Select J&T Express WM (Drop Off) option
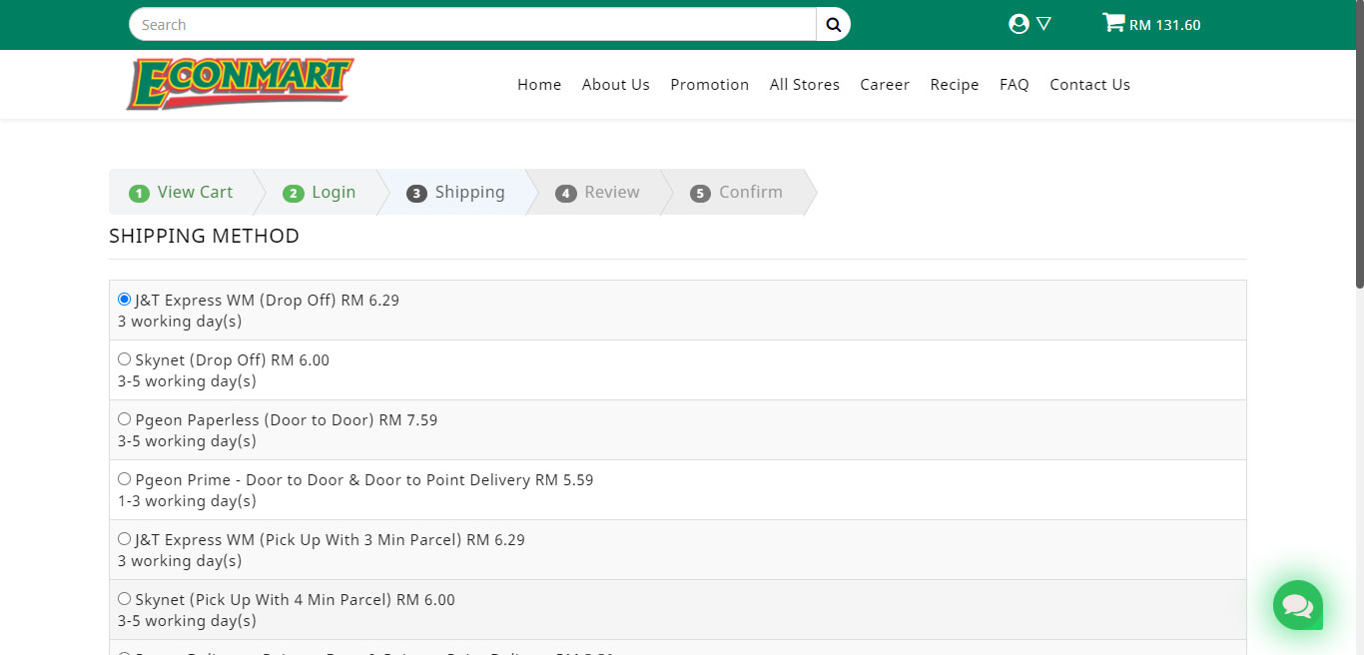 [x=124, y=300]
